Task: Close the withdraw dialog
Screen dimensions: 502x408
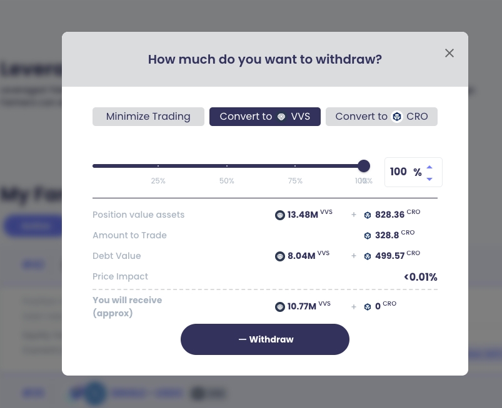Action: 449,53
